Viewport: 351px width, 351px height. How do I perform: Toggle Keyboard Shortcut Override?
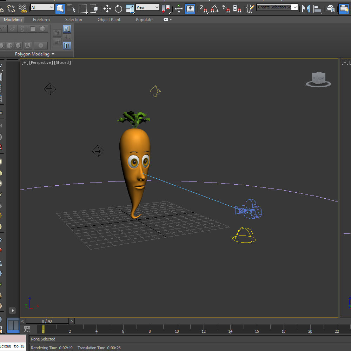(190, 9)
